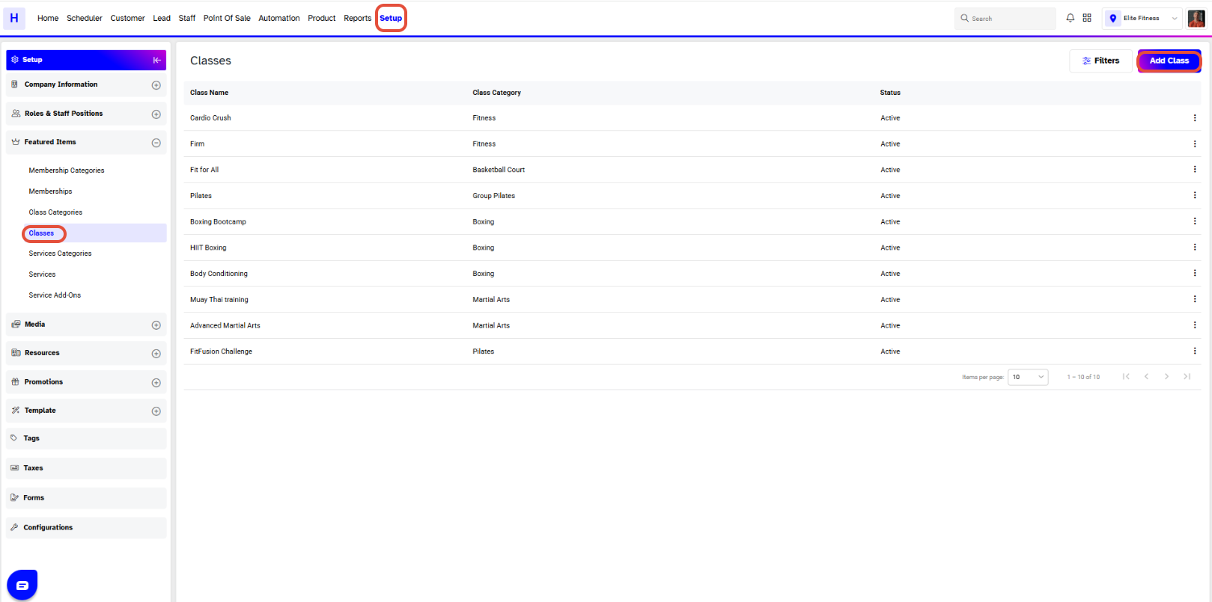Open Memberships in sidebar

50,191
